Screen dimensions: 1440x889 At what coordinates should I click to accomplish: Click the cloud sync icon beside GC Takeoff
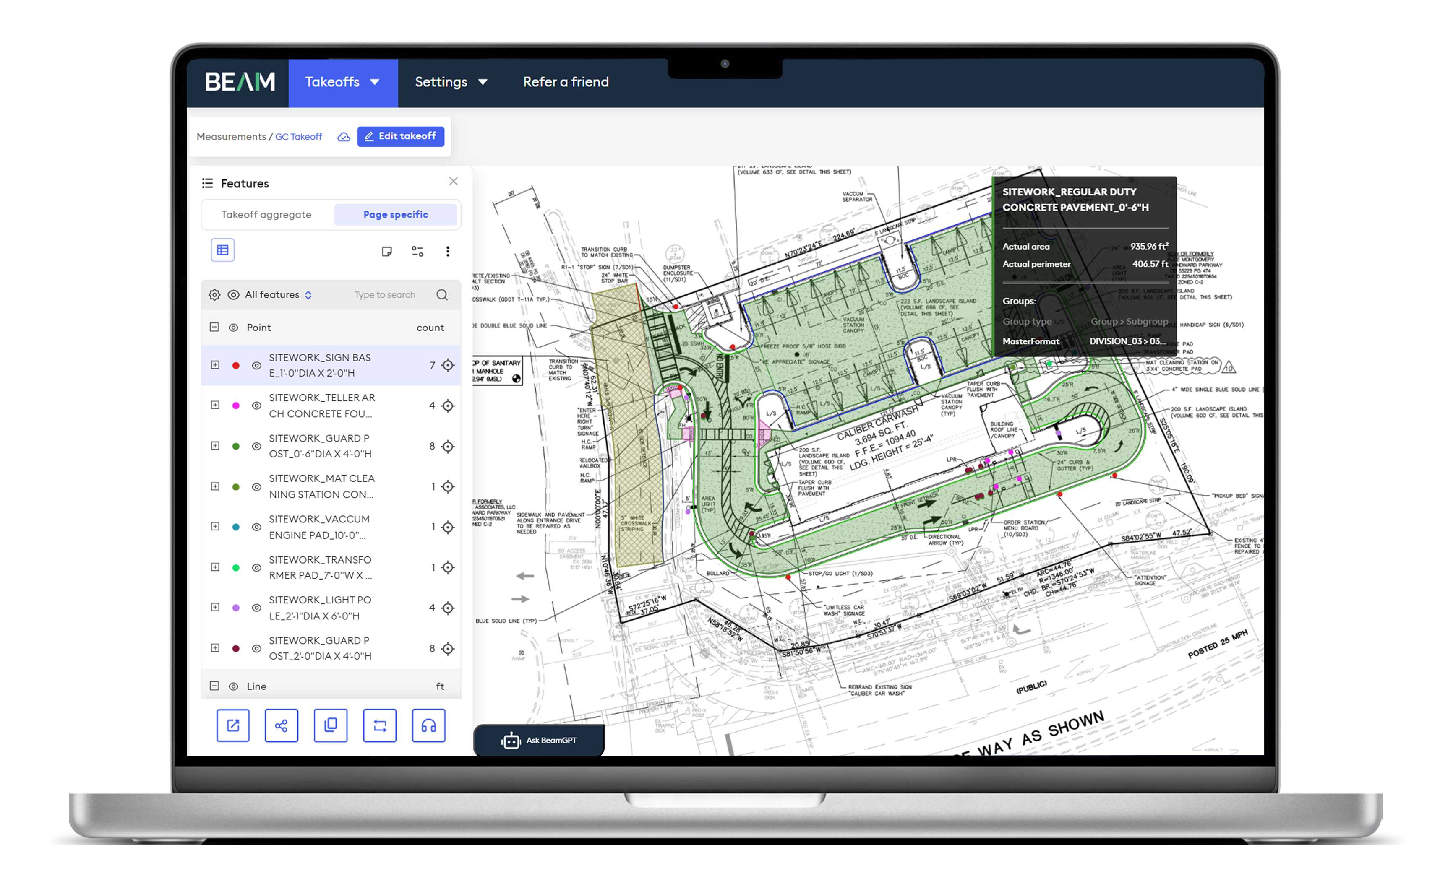344,137
